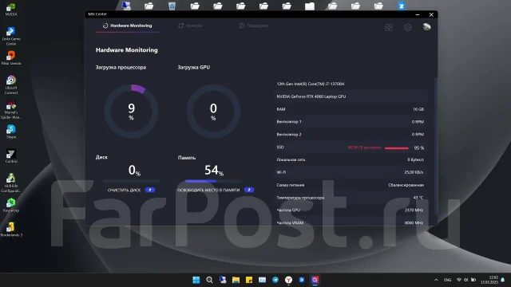Image resolution: width=511 pixels, height=287 pixels.
Task: Click ОЧИСТИТЬ ДИСК button
Action: coord(131,190)
